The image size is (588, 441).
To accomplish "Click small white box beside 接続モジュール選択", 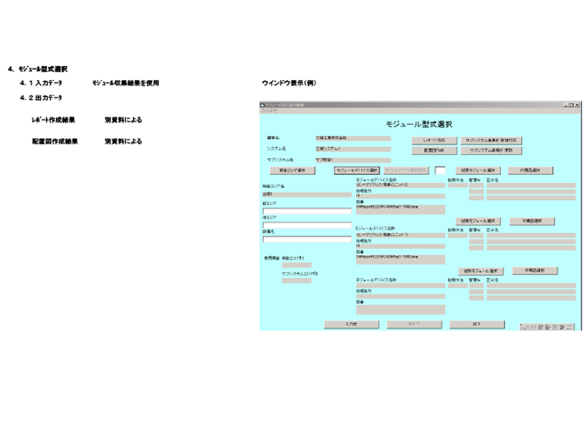I will (x=440, y=171).
